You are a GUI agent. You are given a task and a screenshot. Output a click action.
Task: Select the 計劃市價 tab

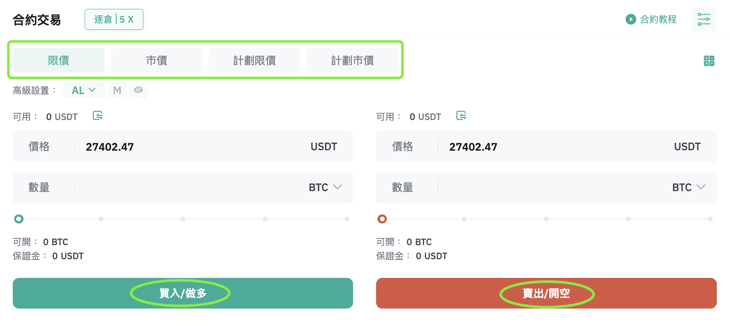point(352,60)
